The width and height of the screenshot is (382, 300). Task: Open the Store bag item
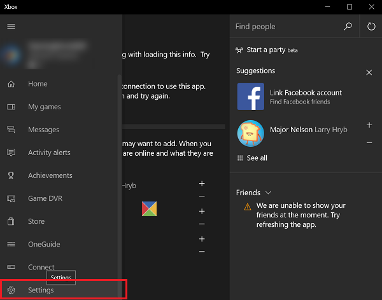click(36, 221)
